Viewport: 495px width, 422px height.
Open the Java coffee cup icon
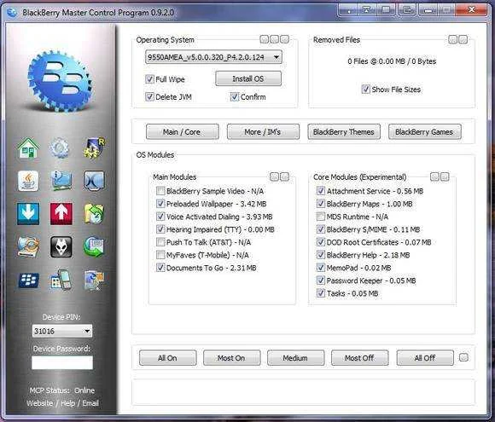tap(28, 181)
